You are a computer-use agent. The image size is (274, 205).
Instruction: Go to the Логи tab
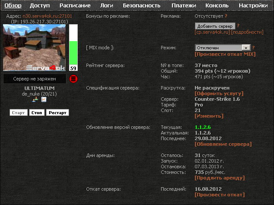(106, 6)
